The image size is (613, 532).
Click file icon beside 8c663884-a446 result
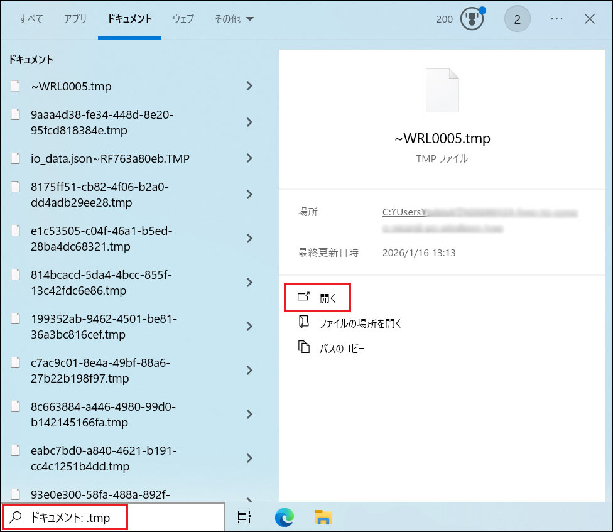(15, 406)
